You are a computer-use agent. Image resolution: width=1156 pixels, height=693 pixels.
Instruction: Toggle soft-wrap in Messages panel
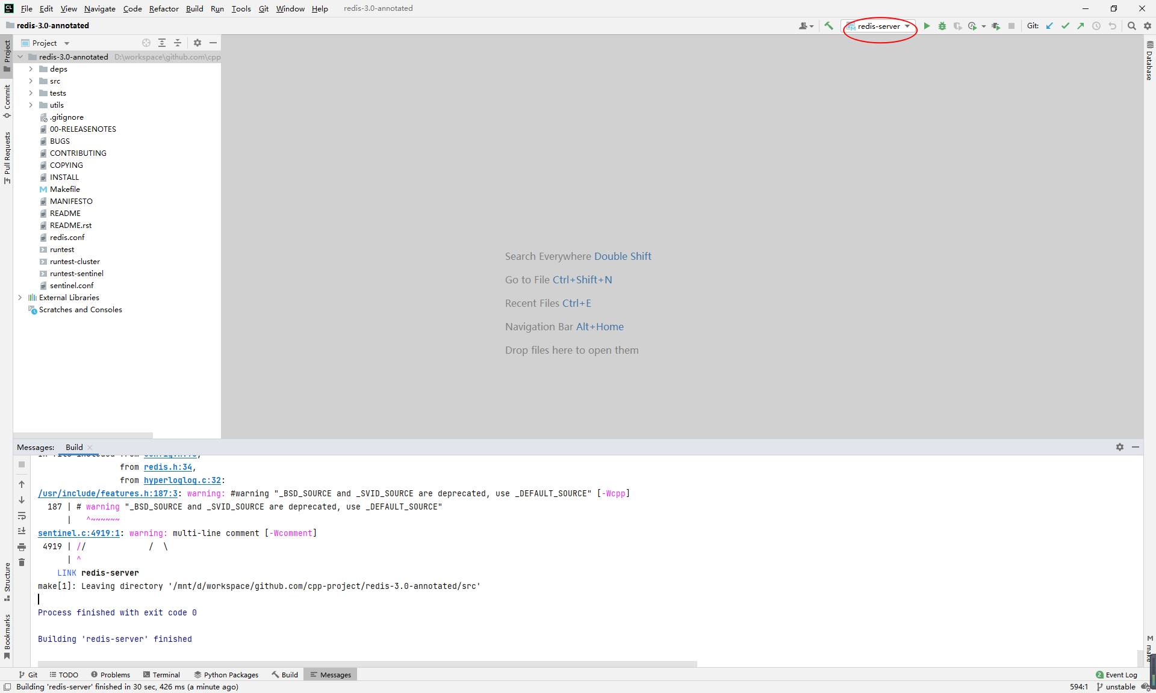22,516
